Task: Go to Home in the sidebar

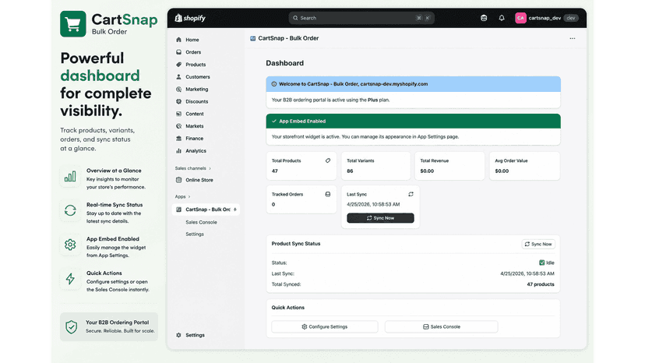Action: (x=192, y=40)
